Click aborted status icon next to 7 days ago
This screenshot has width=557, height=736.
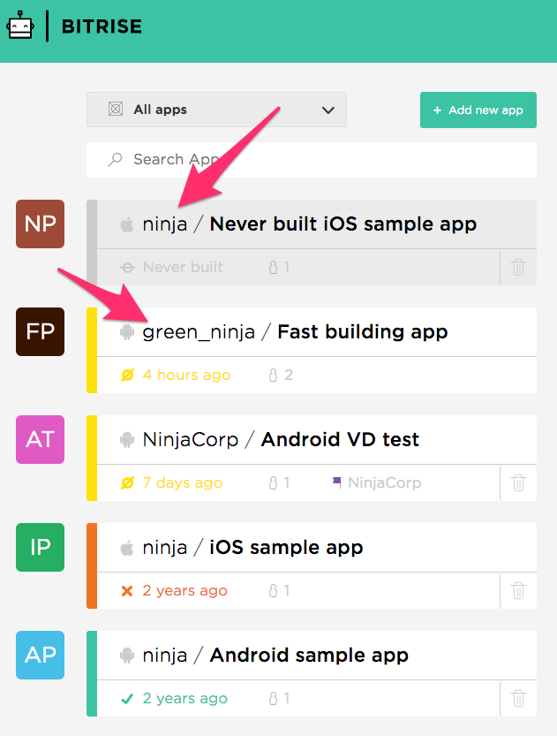point(127,482)
